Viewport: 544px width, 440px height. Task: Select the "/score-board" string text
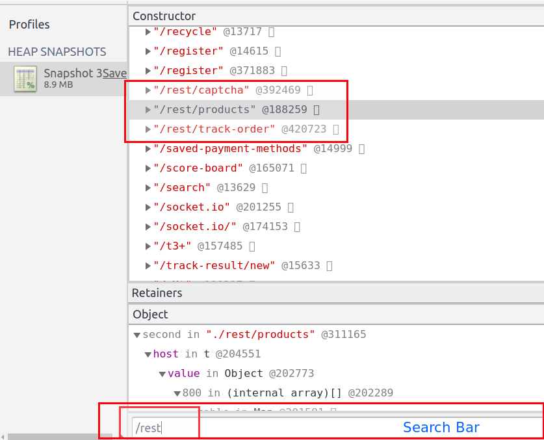pyautogui.click(x=198, y=168)
